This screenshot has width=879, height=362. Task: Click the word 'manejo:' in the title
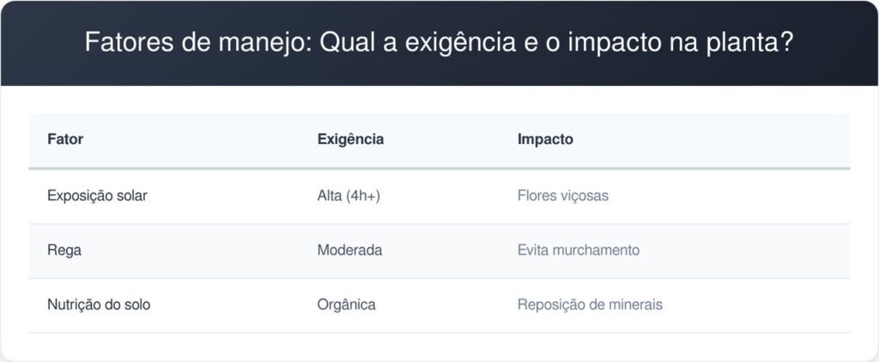click(266, 44)
